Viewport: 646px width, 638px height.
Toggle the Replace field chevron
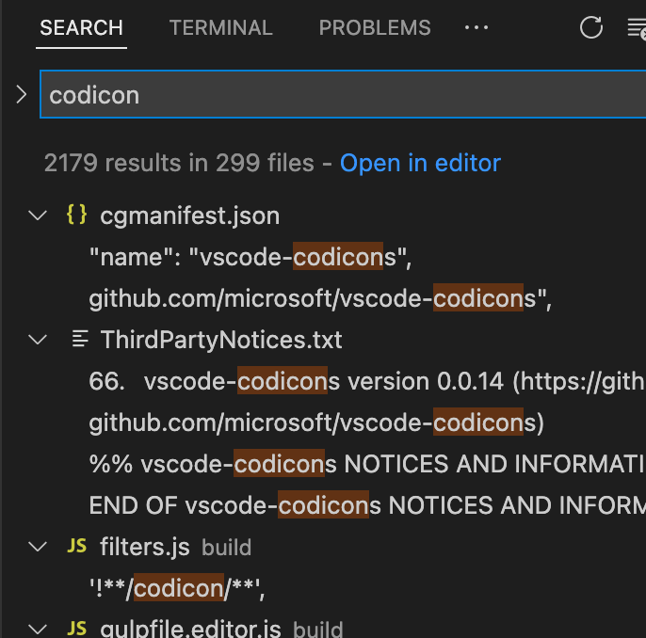tap(21, 94)
